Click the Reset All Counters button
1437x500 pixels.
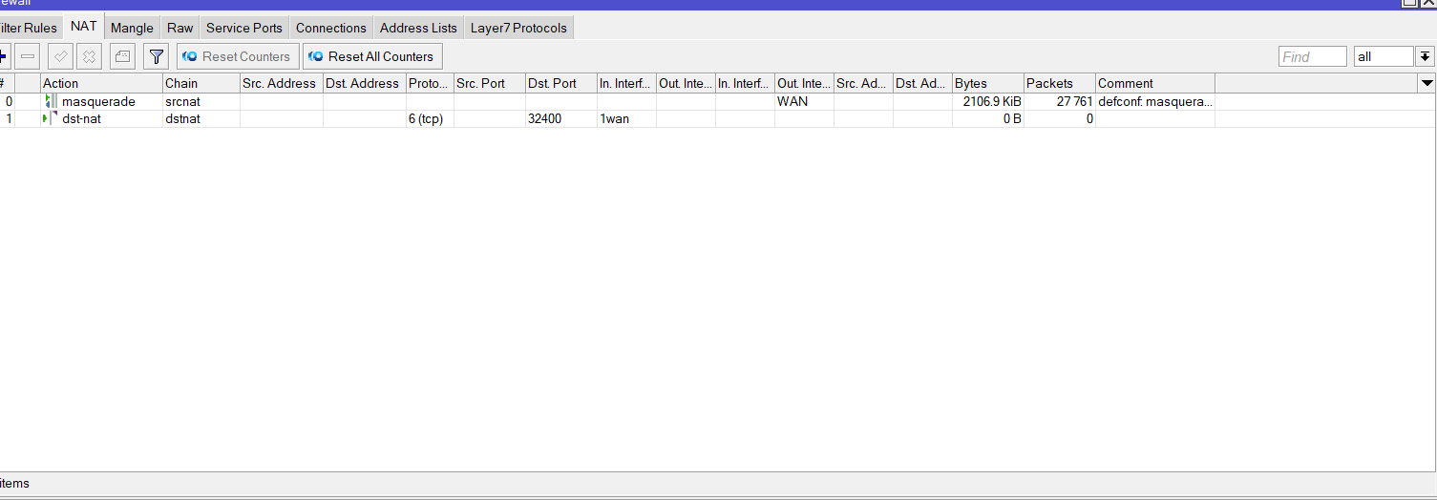click(372, 56)
